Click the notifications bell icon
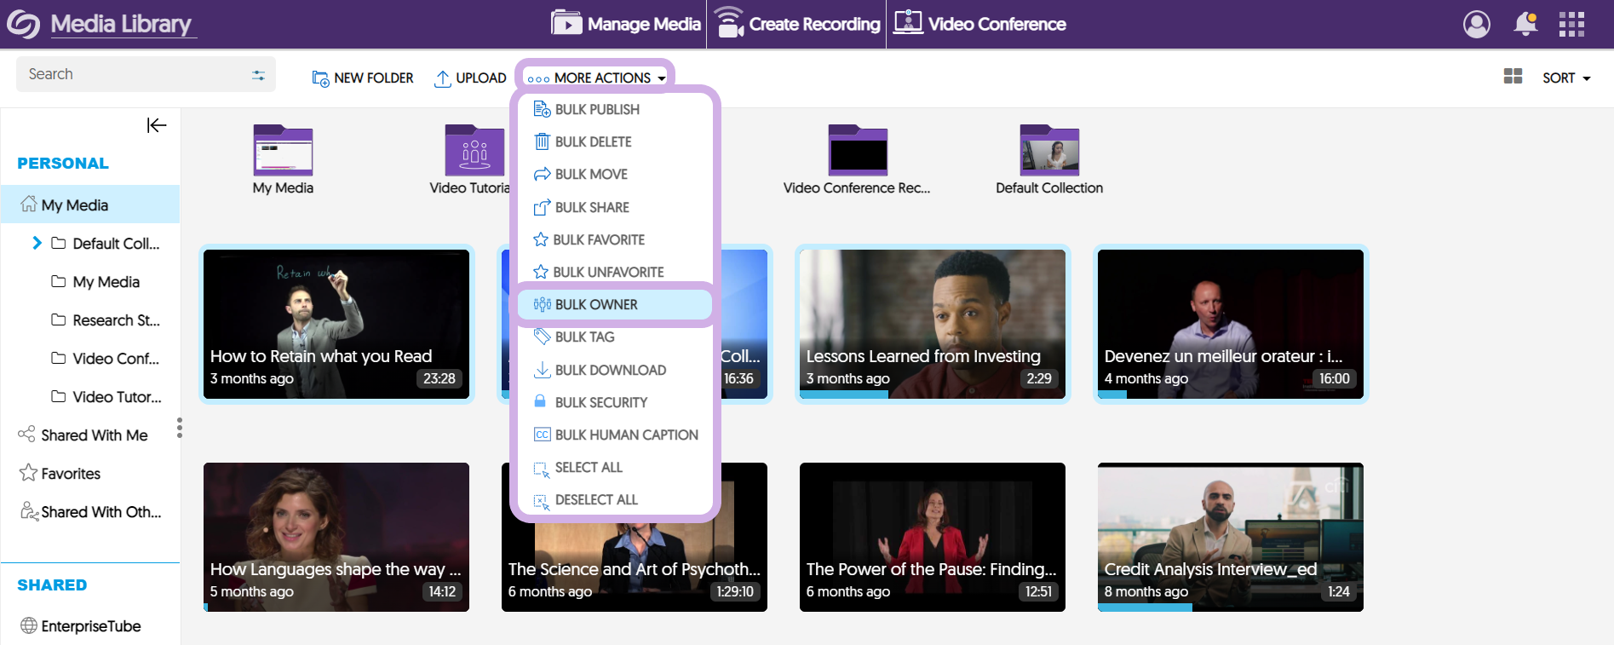 click(x=1525, y=24)
